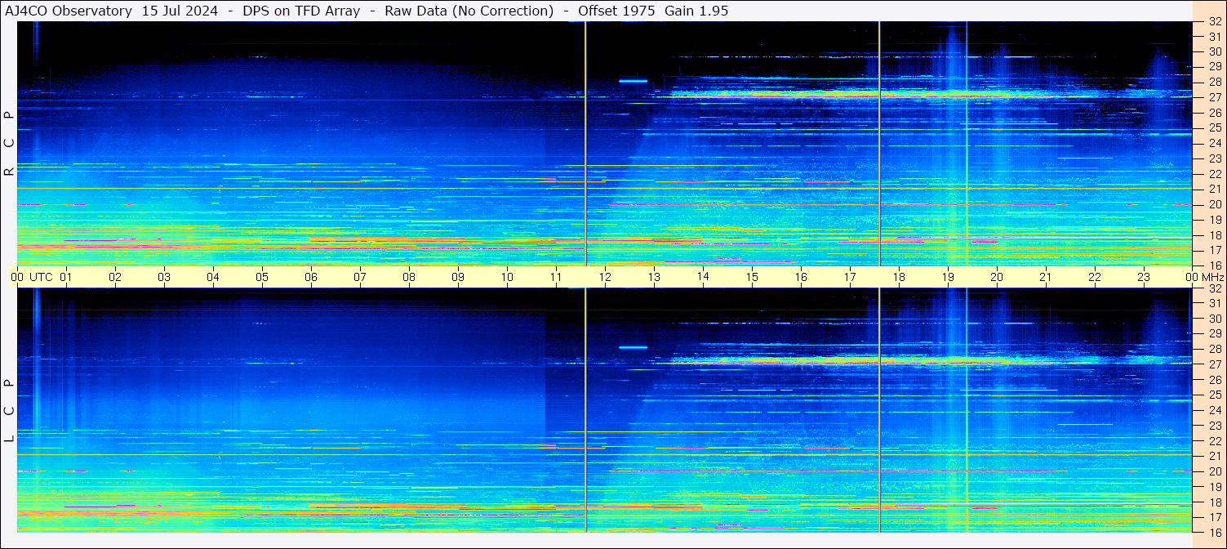Click hour label "09" on time axis

(458, 277)
